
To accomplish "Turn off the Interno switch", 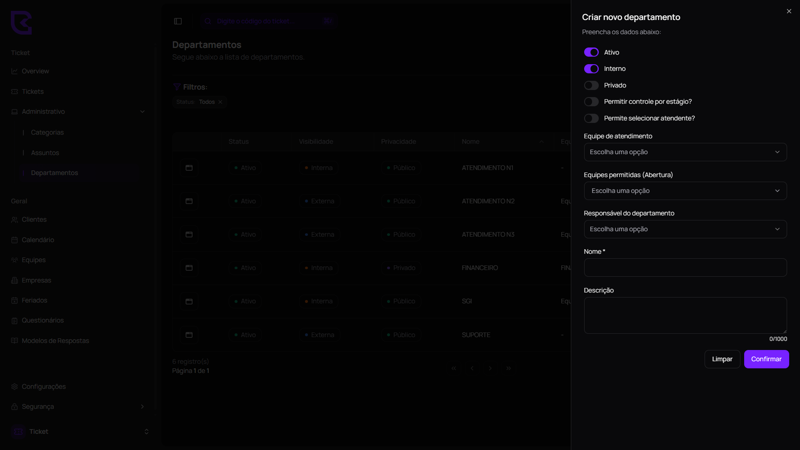I will (x=591, y=69).
